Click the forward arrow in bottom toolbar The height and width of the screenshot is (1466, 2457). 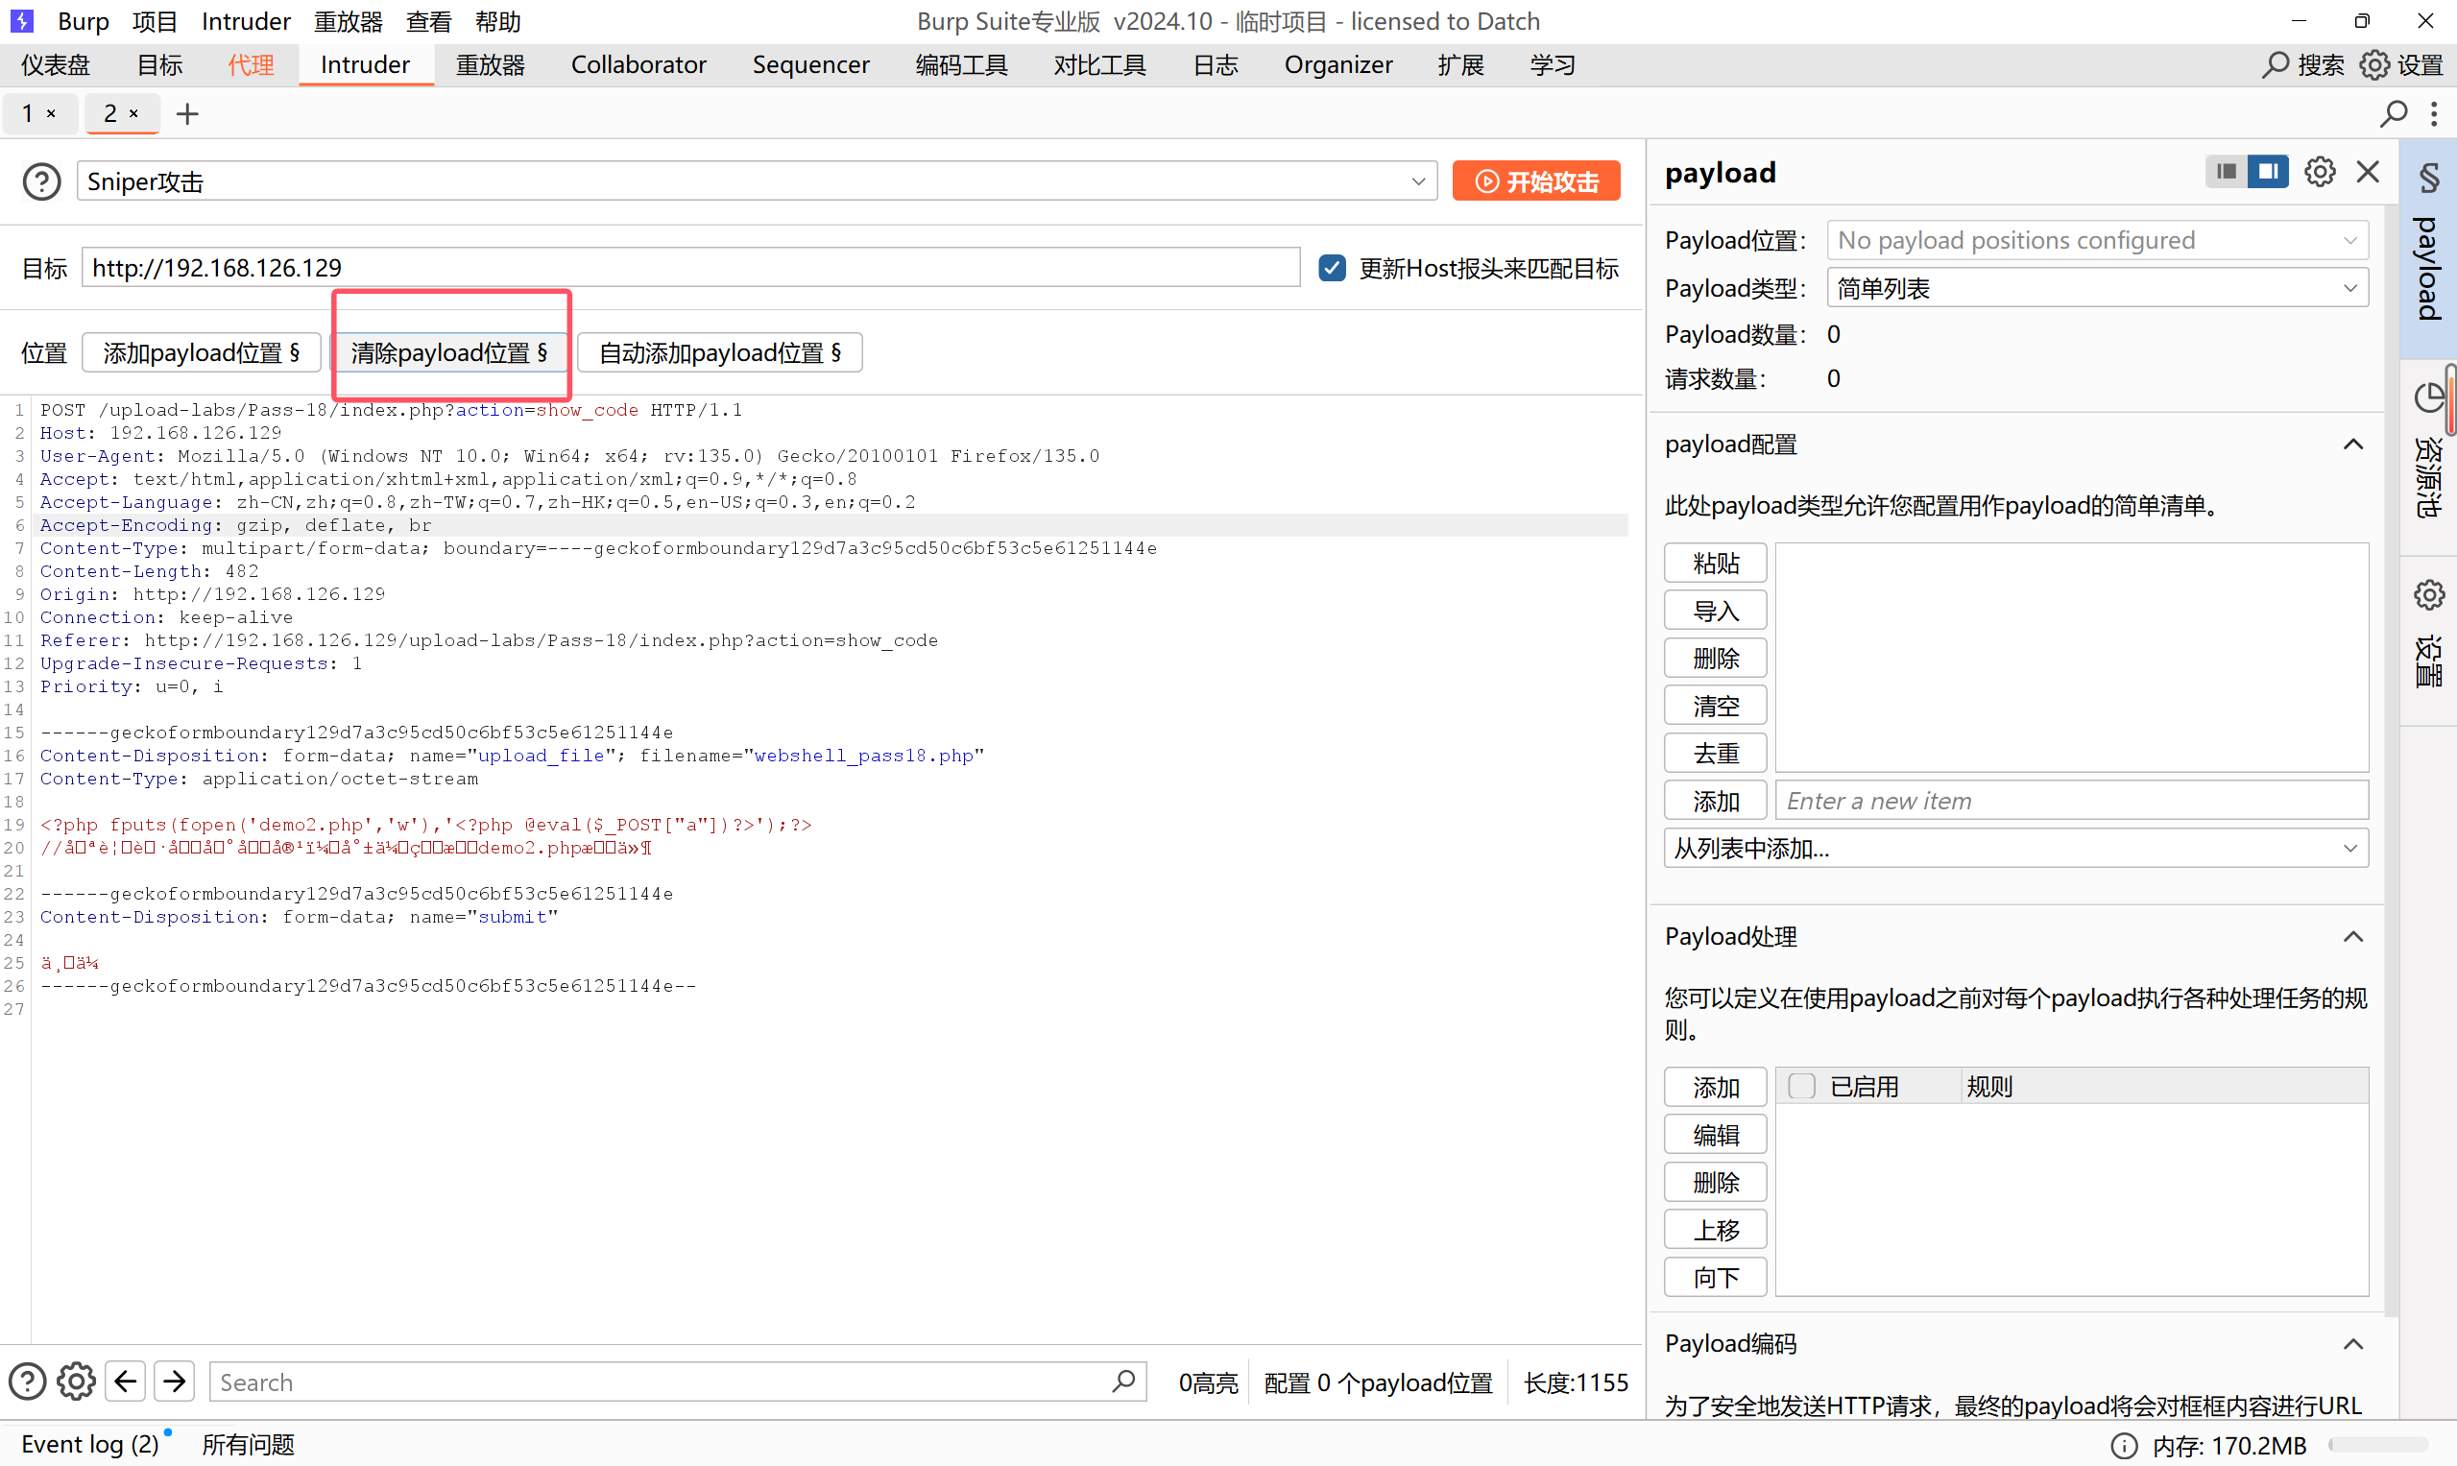point(174,1382)
